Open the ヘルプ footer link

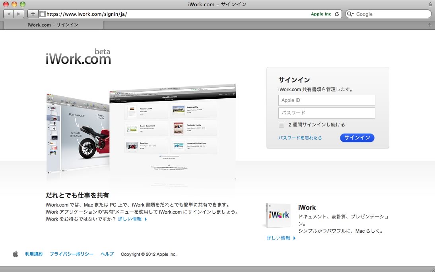(107, 254)
